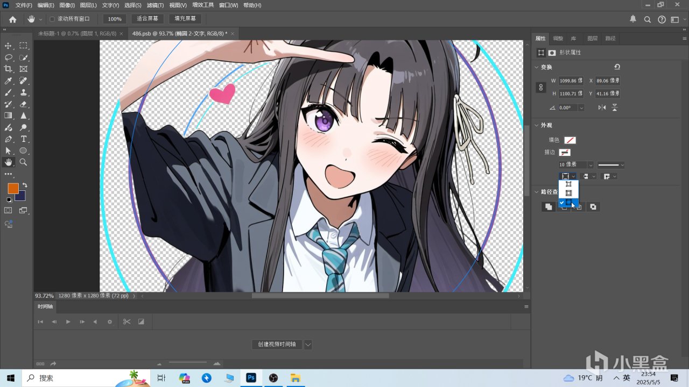Screen dimensions: 689x387
Task: Click the canvas horizontal scrollbar
Action: 320,296
